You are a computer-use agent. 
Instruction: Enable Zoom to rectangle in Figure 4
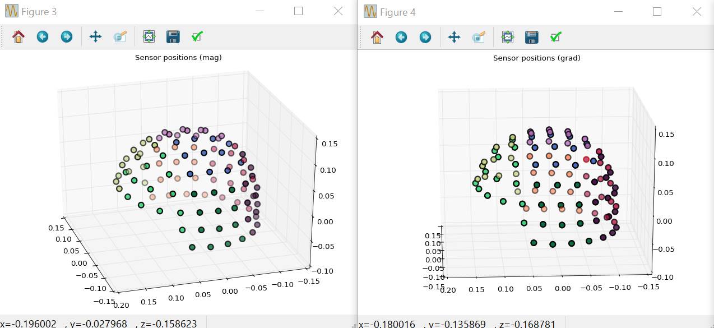pyautogui.click(x=479, y=37)
